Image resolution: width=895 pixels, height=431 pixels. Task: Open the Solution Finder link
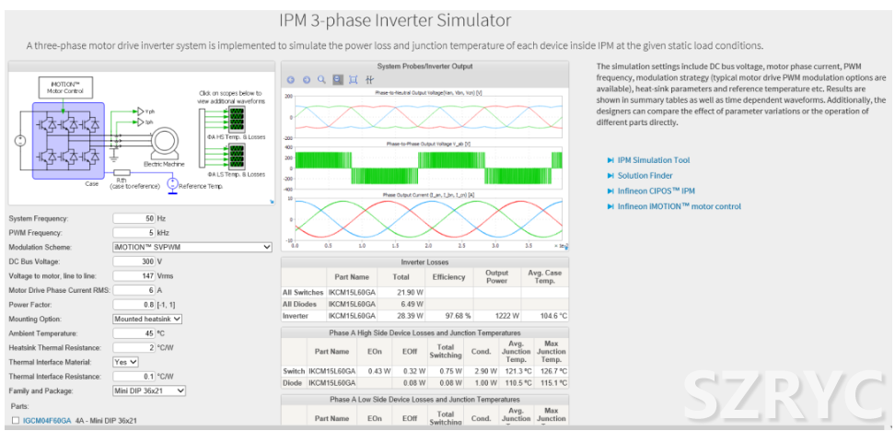pos(645,176)
